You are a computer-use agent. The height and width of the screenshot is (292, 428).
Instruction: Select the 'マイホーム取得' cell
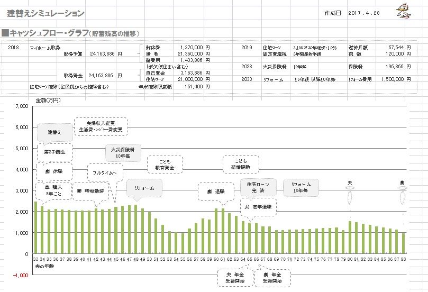[45, 48]
